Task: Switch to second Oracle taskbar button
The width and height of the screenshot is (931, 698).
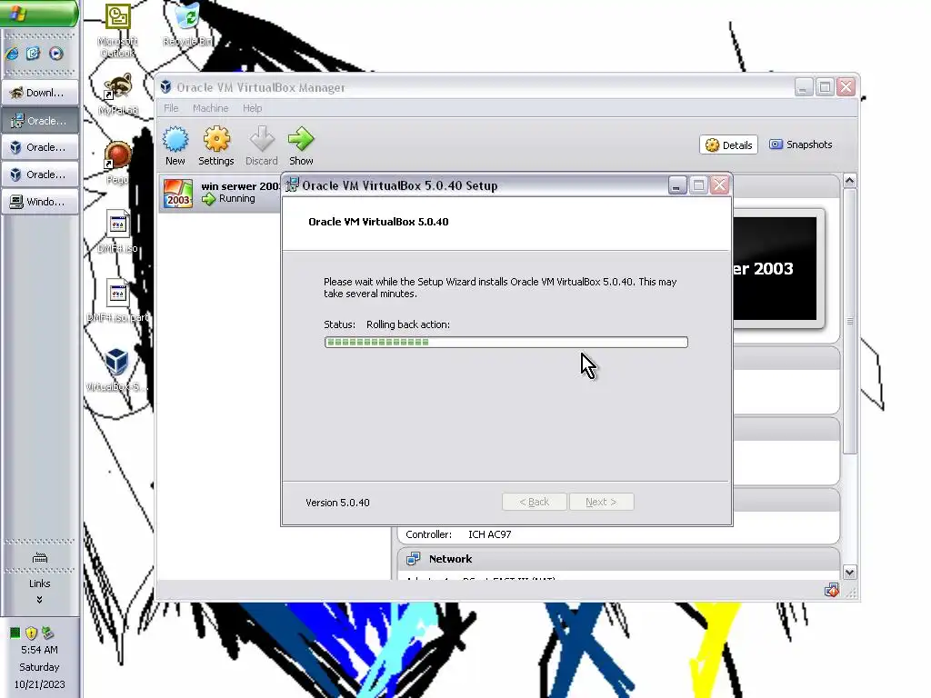Action: [x=40, y=147]
